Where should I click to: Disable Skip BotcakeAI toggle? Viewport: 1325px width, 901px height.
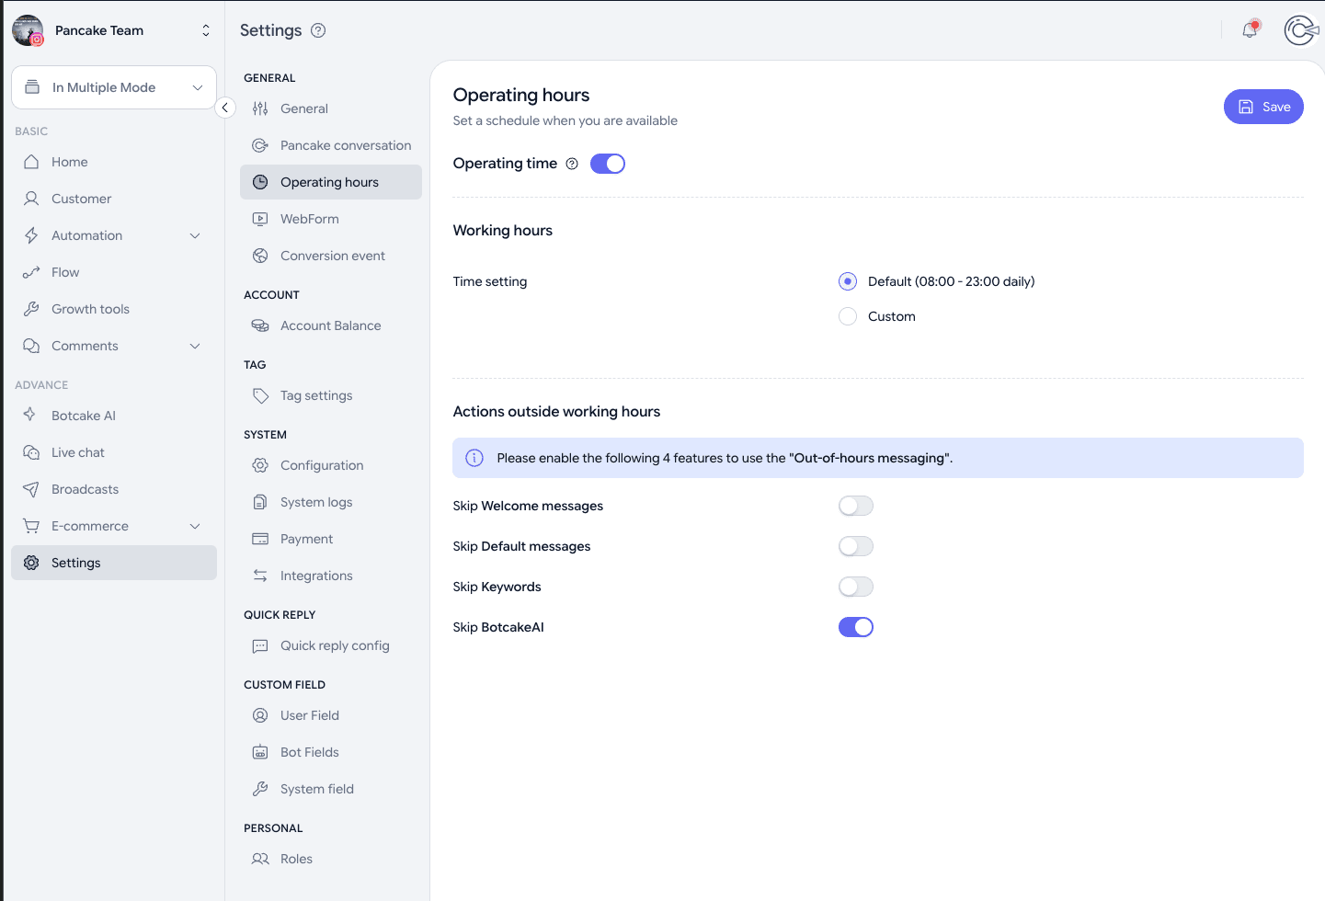click(x=856, y=627)
